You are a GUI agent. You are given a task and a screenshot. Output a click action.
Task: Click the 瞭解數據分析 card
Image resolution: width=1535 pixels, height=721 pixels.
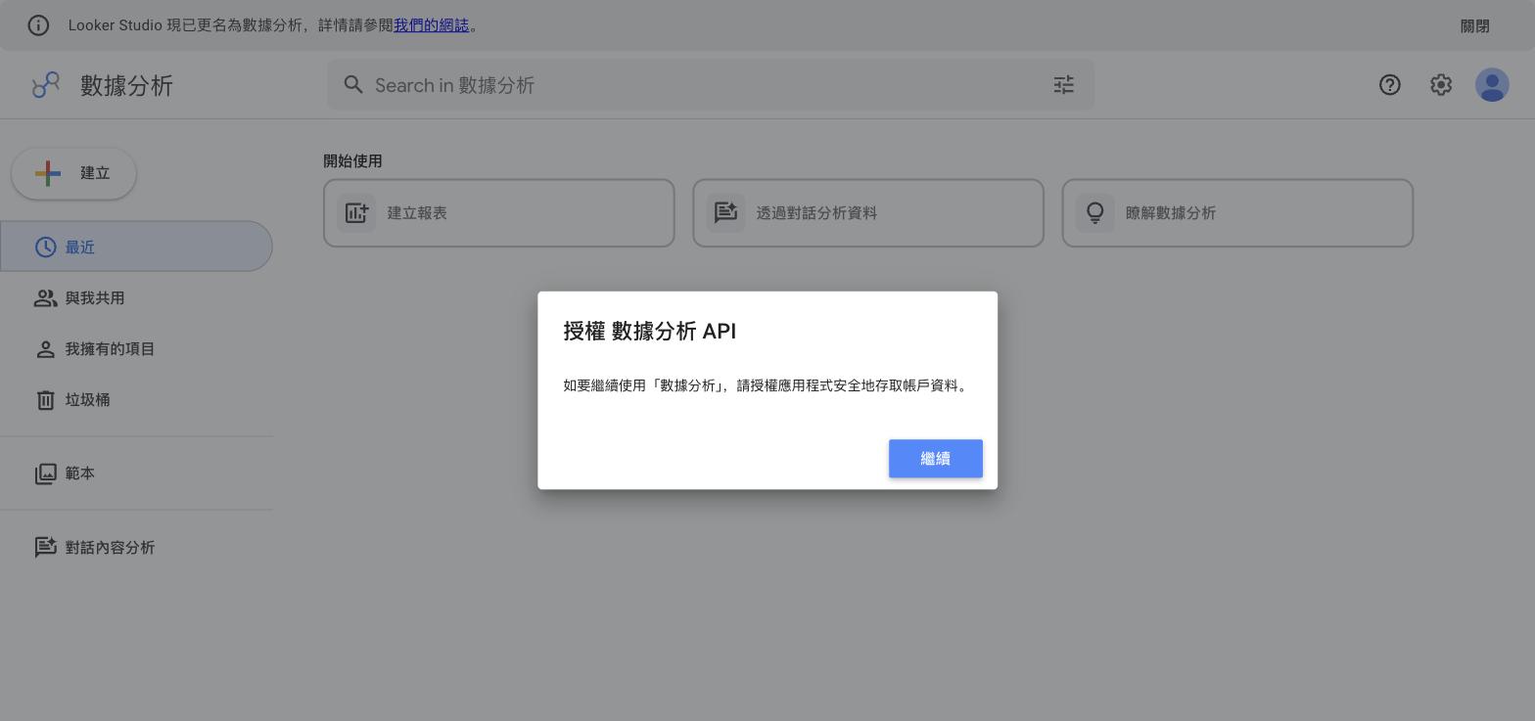[x=1237, y=212]
